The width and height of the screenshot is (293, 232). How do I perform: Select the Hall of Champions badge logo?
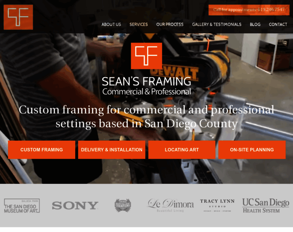click(123, 205)
